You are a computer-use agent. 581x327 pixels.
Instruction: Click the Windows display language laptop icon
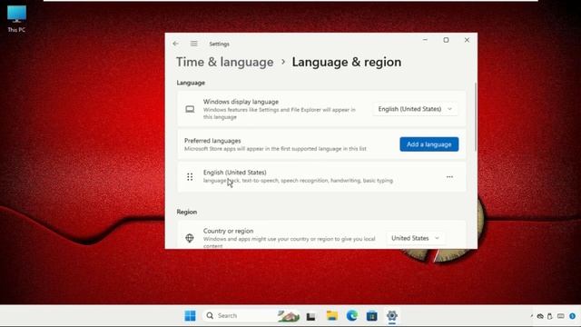pyautogui.click(x=190, y=109)
